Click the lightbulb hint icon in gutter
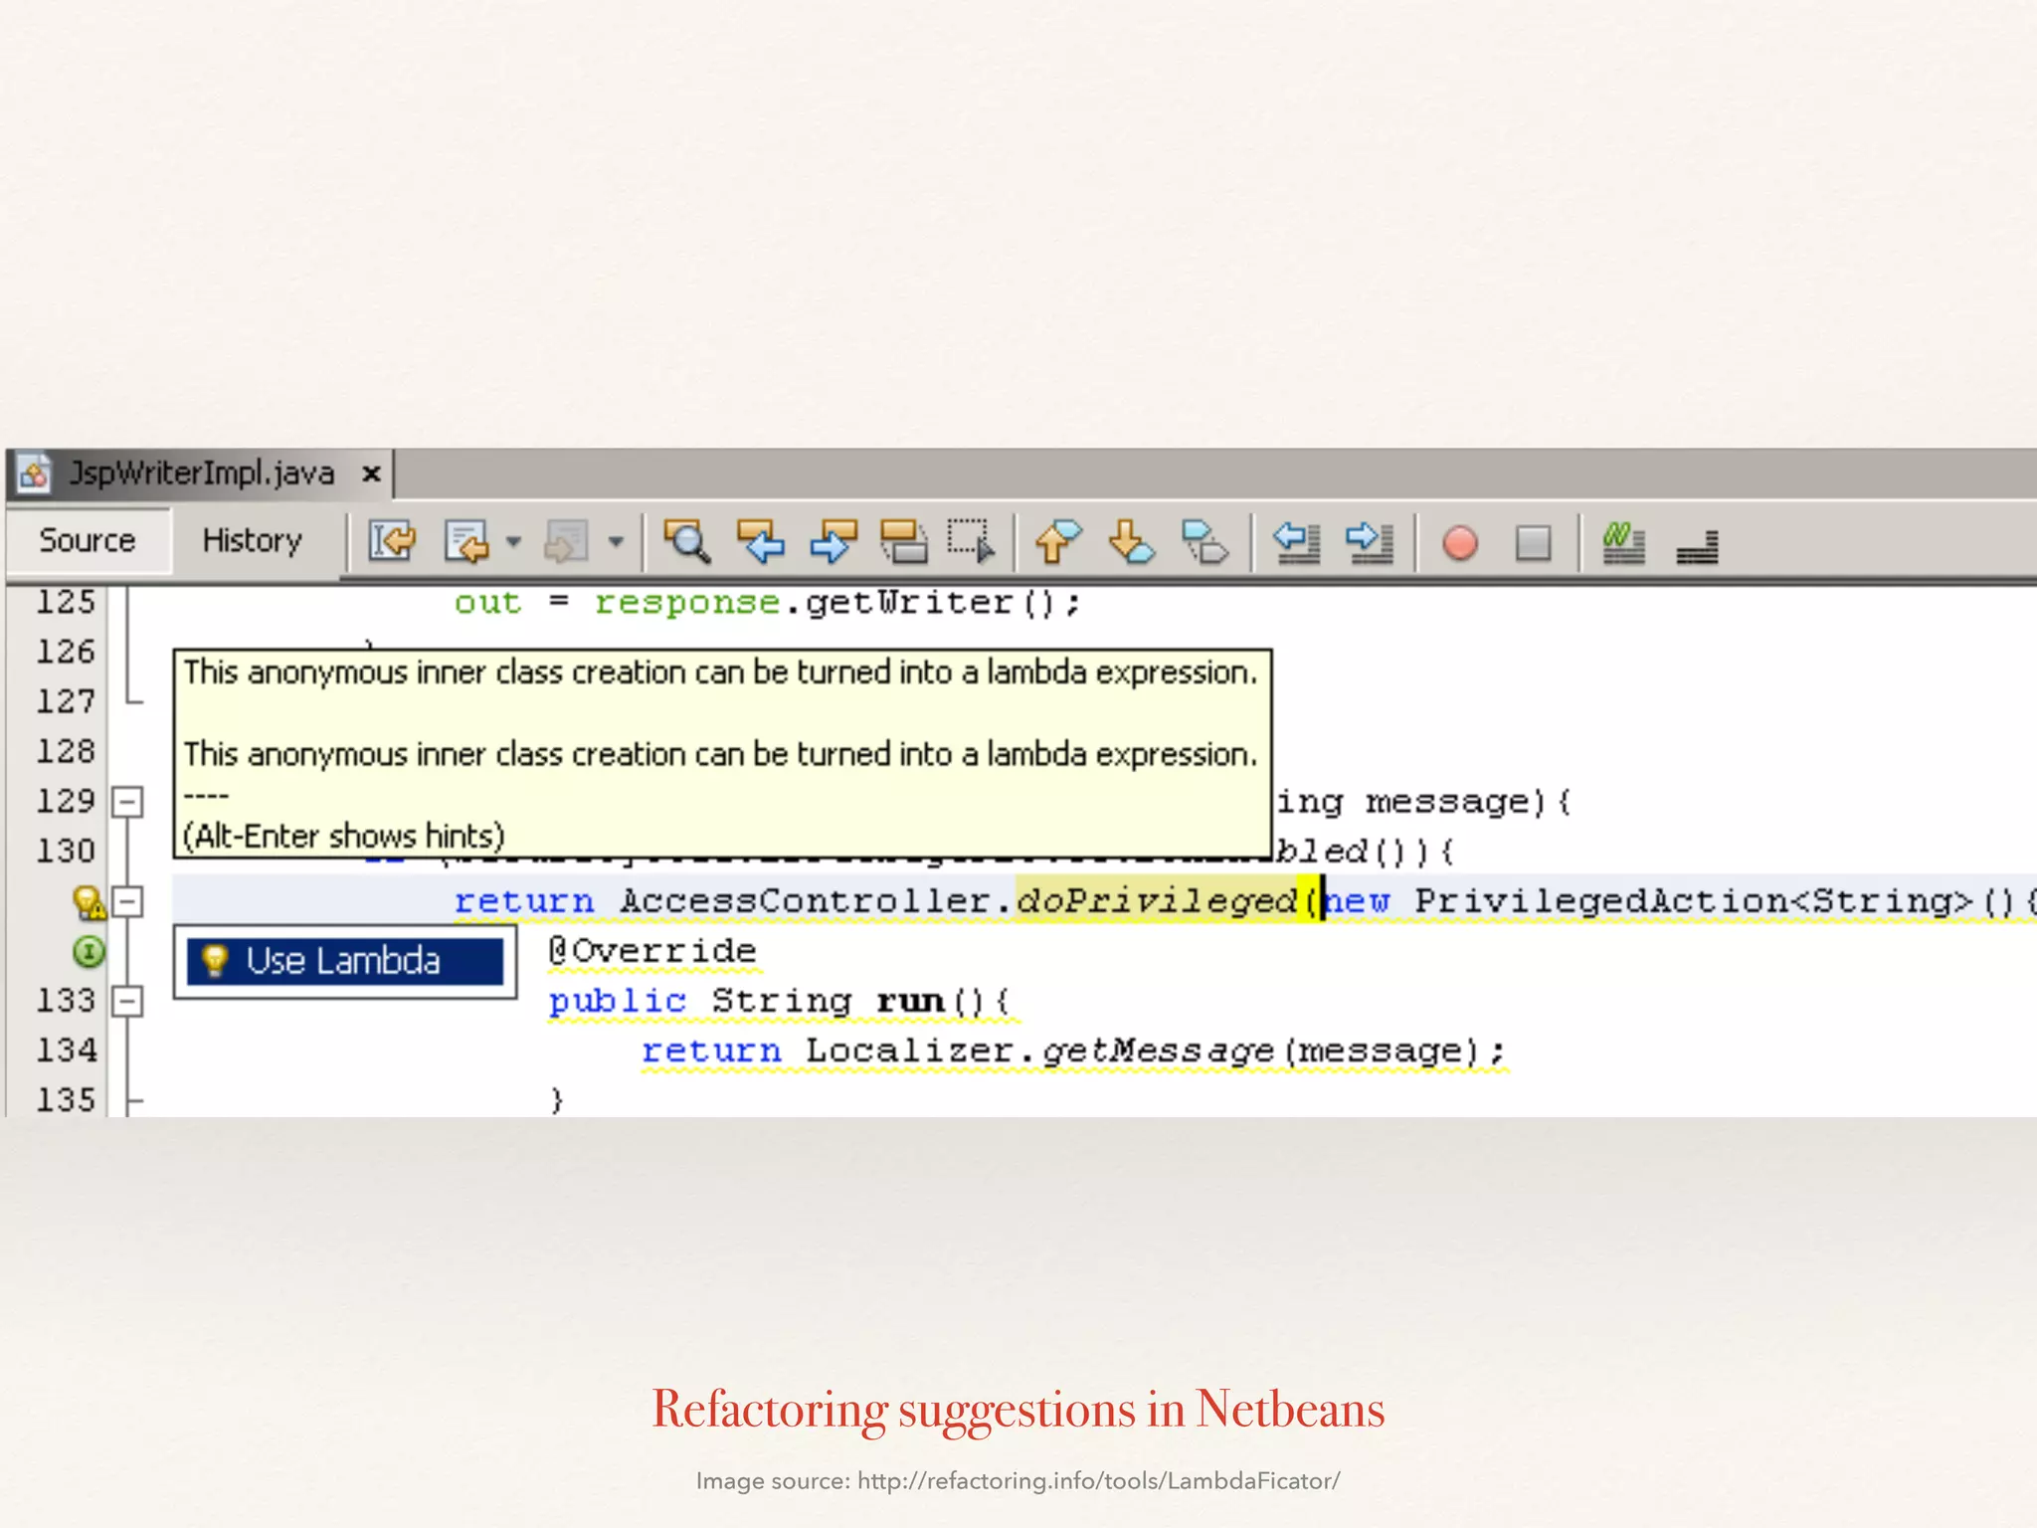The width and height of the screenshot is (2037, 1528). [90, 902]
